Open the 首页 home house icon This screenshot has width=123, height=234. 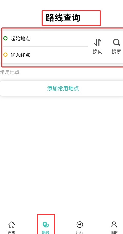pos(12,225)
